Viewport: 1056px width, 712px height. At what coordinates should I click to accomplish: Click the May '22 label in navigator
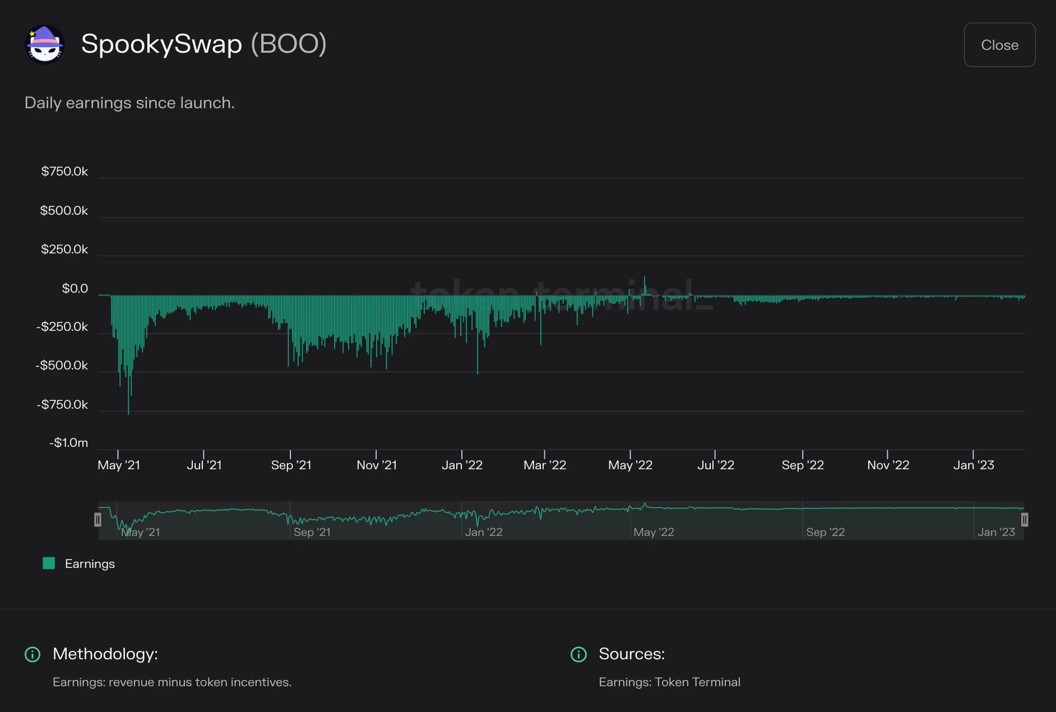click(654, 532)
